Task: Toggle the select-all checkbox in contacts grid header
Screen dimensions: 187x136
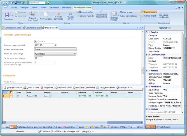Action: coord(11,92)
